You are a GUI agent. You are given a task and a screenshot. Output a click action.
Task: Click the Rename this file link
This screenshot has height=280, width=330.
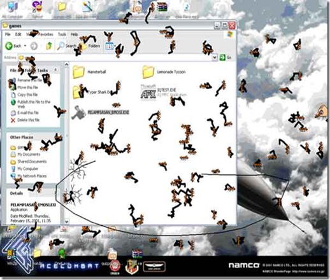[x=29, y=80]
